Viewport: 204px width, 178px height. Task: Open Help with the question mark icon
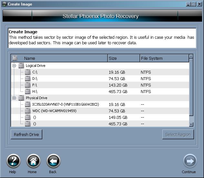pos(13,161)
